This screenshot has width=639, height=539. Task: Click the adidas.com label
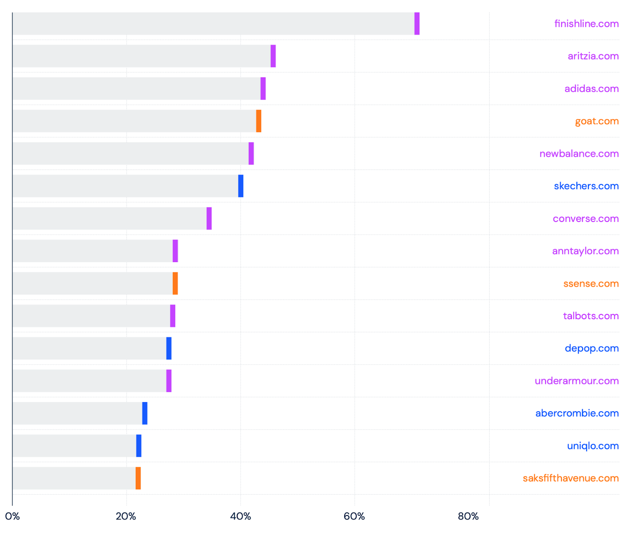tap(591, 89)
